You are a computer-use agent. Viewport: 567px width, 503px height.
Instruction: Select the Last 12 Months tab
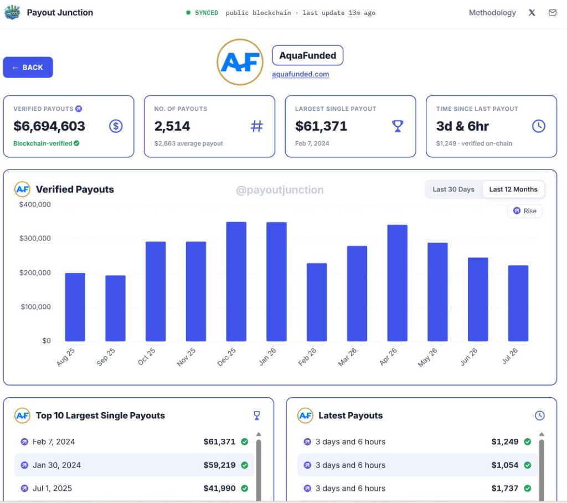click(x=513, y=189)
